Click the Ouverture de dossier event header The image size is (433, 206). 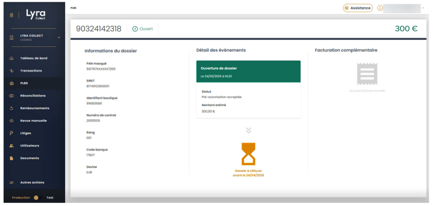tap(248, 72)
